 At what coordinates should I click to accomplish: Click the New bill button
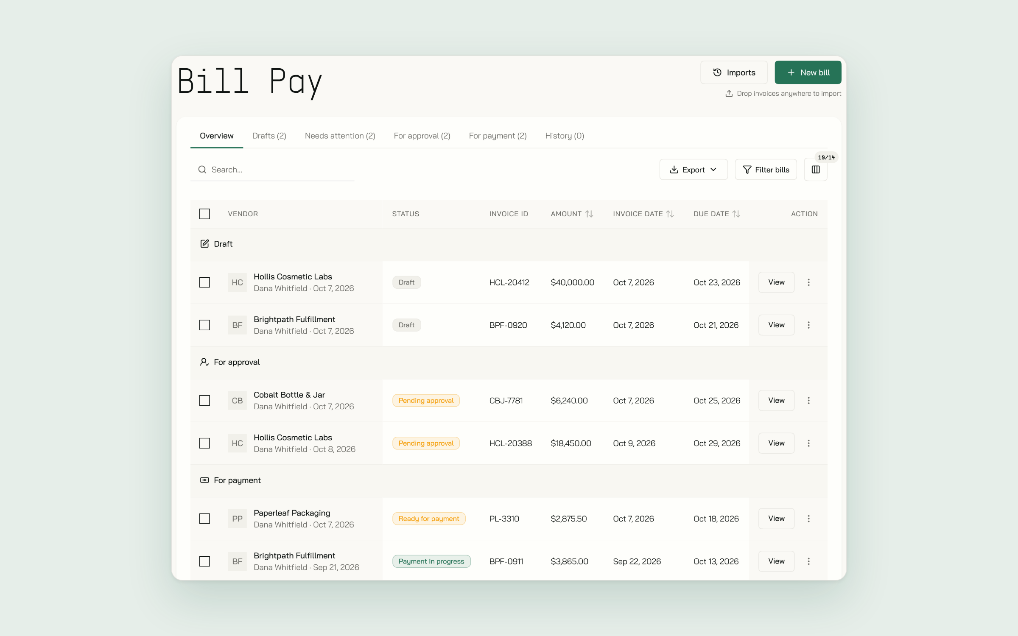click(808, 73)
